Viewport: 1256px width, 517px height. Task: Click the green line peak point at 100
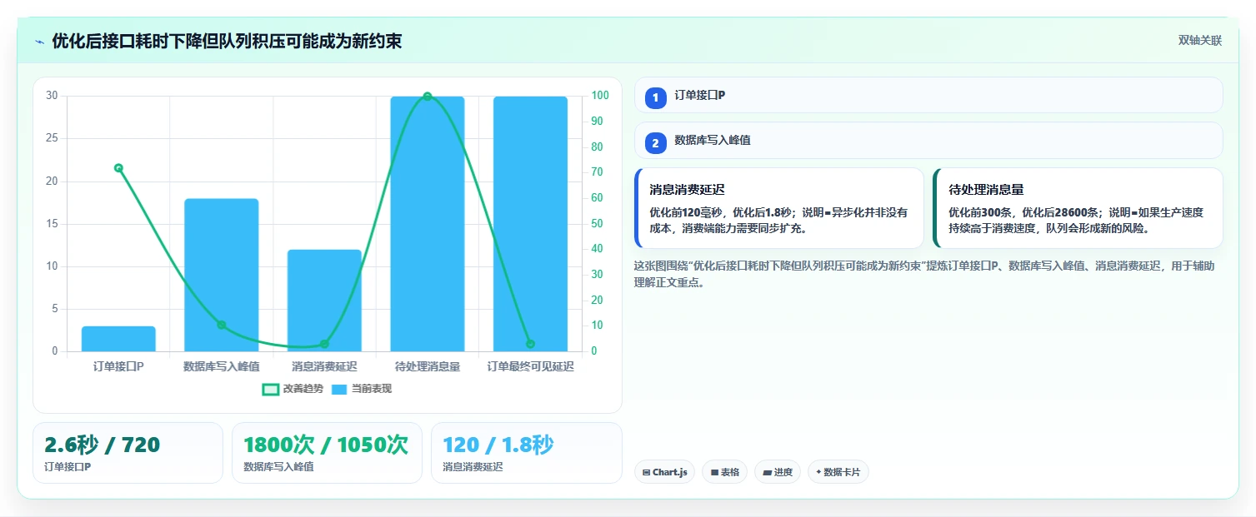[x=428, y=97]
